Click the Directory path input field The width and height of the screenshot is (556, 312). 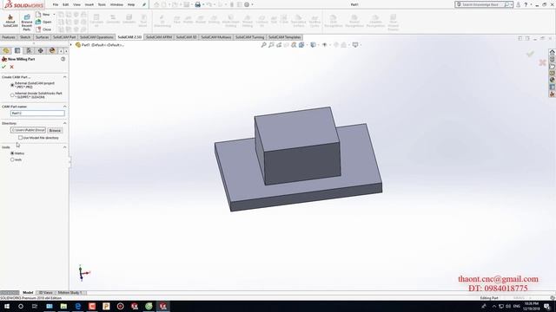coord(28,130)
